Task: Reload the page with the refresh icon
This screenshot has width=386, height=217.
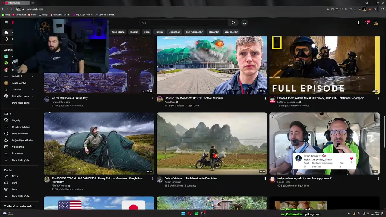Action: 12,9
